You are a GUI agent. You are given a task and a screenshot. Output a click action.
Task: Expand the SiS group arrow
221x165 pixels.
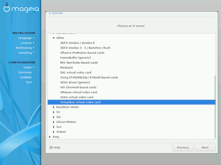click(x=54, y=117)
